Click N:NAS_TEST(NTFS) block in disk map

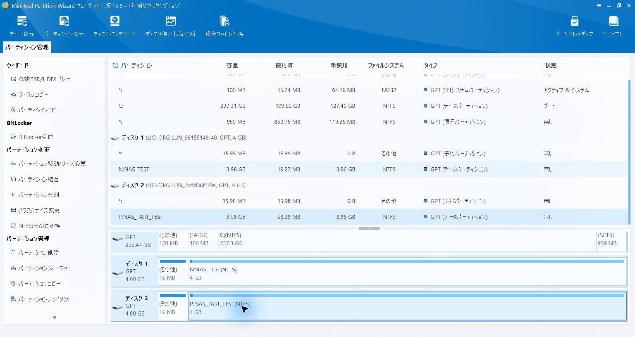tap(408, 271)
